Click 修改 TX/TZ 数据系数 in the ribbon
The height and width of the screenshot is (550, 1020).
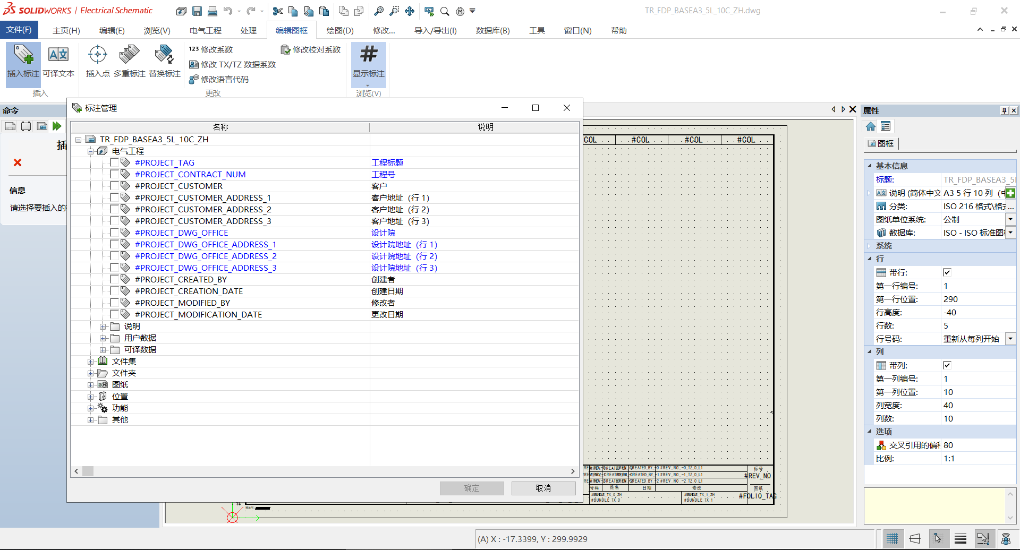[233, 64]
